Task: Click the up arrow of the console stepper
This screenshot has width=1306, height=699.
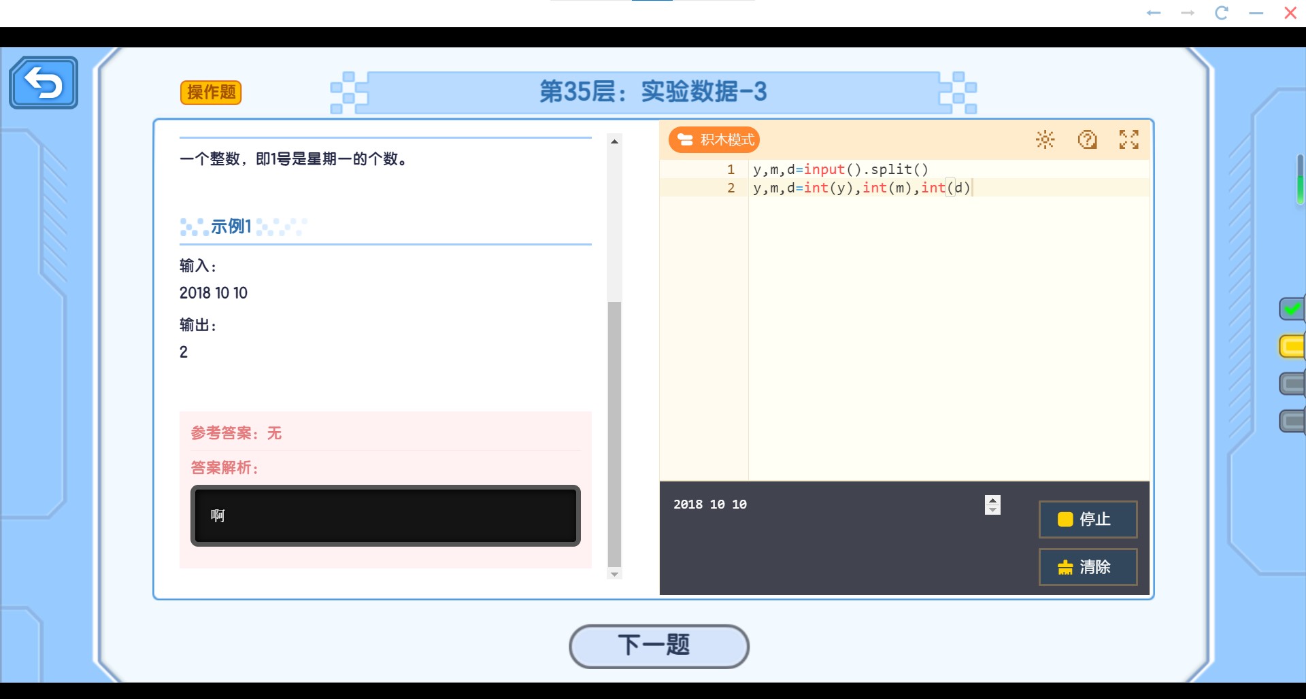Action: point(992,500)
